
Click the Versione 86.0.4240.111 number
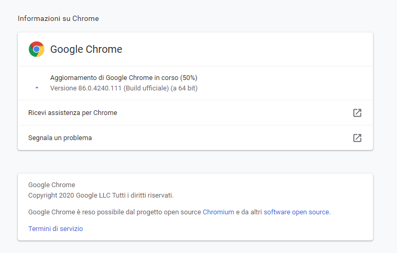(100, 88)
